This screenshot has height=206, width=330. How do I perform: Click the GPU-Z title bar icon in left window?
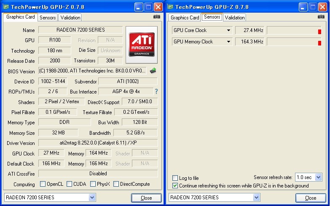6,7
